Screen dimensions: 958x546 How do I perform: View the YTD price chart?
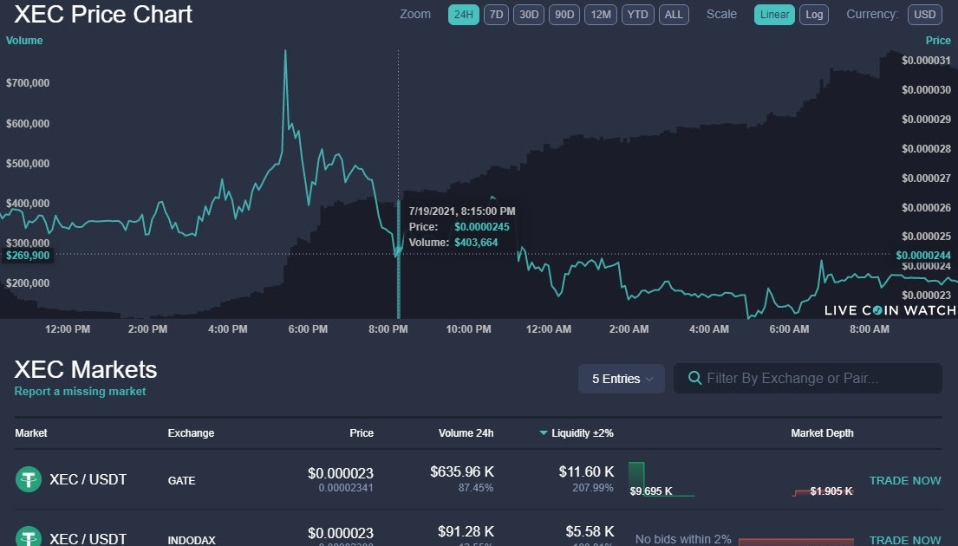637,15
